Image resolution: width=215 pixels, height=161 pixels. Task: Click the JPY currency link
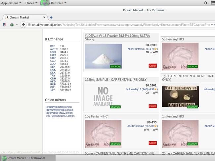click(x=52, y=90)
